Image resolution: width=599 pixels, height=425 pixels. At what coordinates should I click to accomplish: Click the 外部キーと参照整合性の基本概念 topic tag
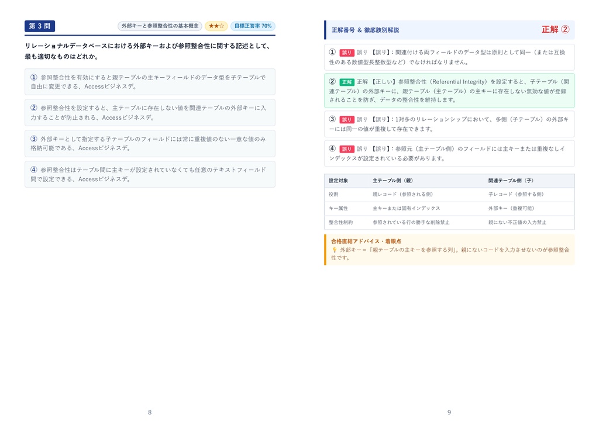pos(160,26)
